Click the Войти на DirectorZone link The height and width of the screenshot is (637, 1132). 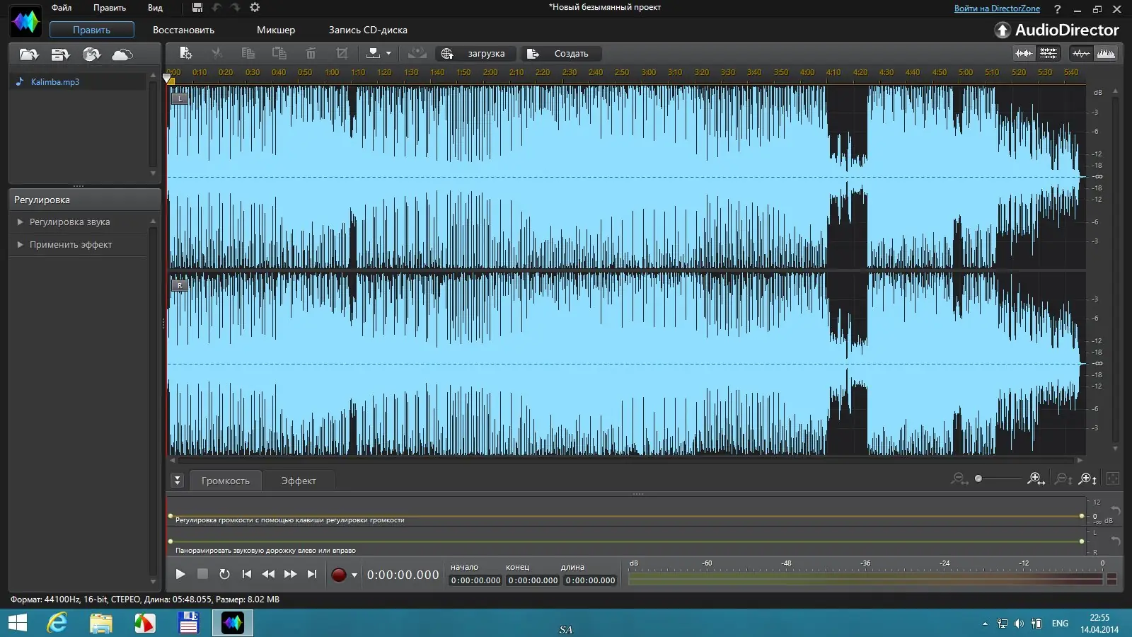click(x=996, y=8)
